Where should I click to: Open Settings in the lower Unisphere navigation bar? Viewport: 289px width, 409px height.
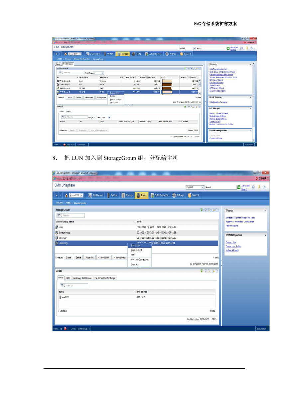coord(178,195)
